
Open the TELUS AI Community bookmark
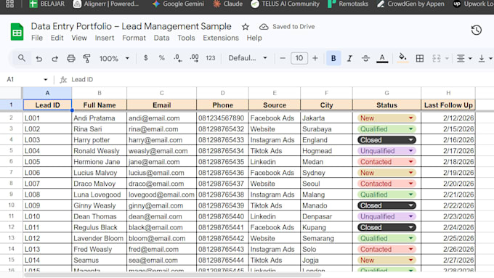(285, 4)
